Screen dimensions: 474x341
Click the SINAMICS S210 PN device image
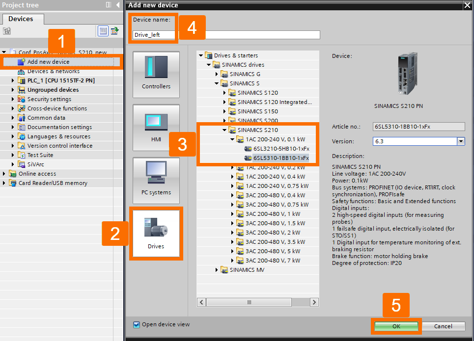point(408,74)
